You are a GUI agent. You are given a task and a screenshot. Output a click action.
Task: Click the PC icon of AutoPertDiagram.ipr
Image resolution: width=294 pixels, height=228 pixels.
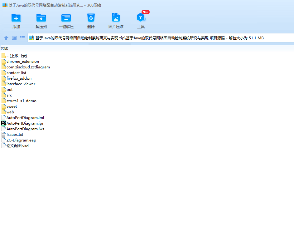click(x=3, y=123)
